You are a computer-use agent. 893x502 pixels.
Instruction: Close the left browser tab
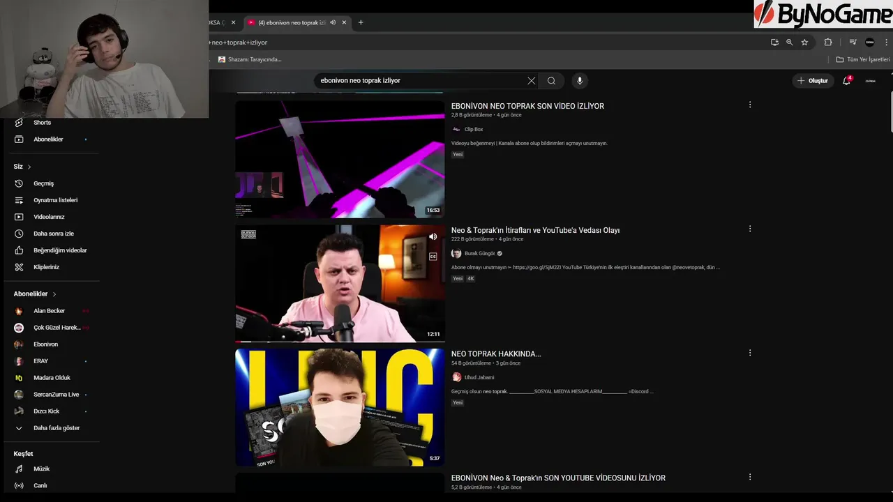[x=233, y=22]
